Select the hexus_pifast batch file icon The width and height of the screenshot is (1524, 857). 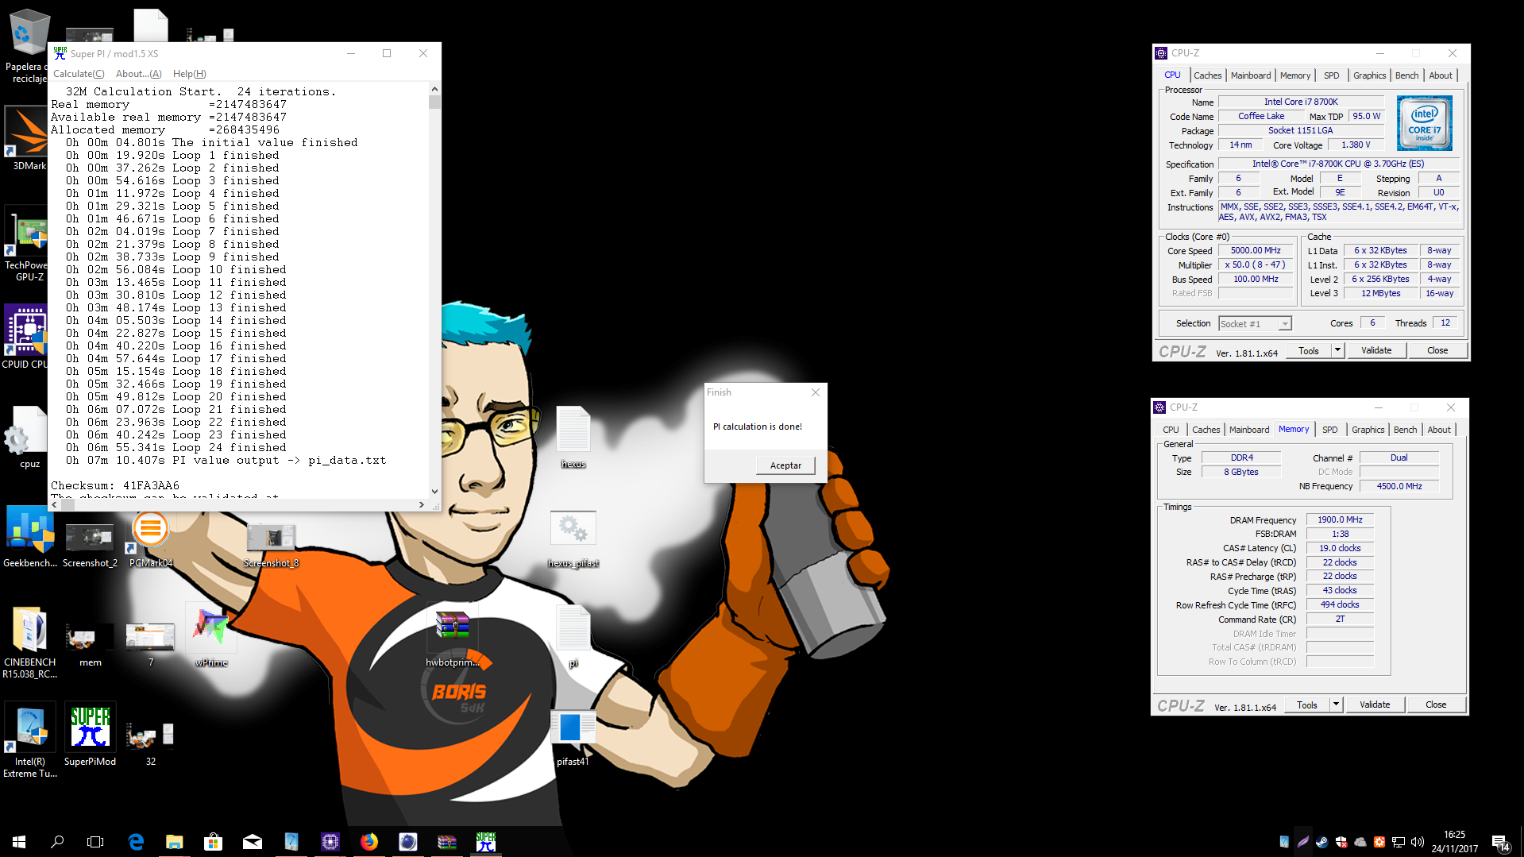pos(573,539)
